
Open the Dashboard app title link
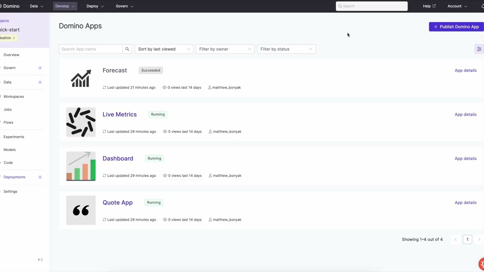(118, 159)
